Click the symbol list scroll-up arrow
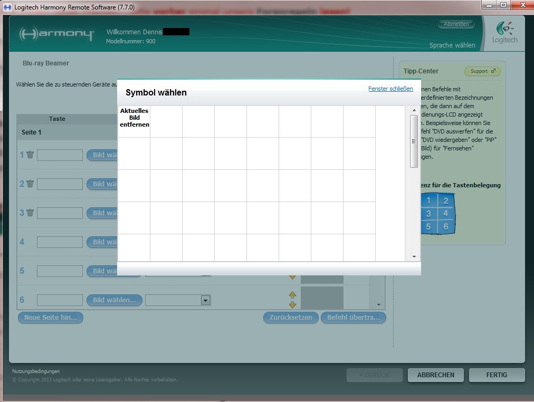534x402 pixels. [414, 110]
